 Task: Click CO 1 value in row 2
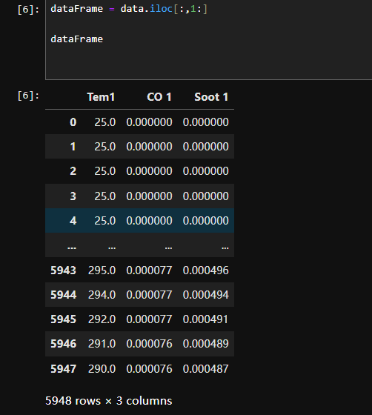(x=149, y=171)
